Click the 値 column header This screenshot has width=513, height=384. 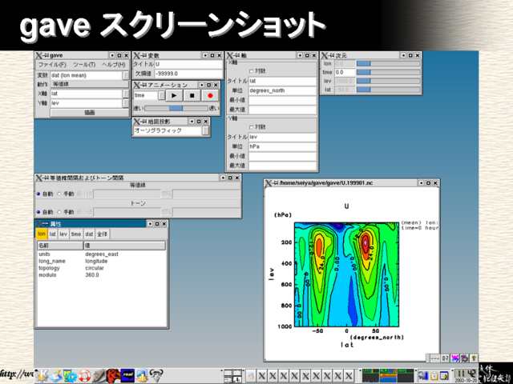click(125, 246)
